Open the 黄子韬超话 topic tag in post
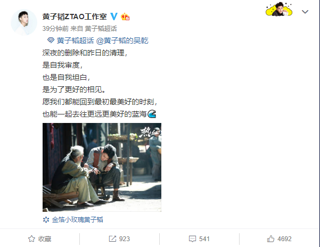Image resolution: width=320 pixels, height=247 pixels. pyautogui.click(x=75, y=40)
